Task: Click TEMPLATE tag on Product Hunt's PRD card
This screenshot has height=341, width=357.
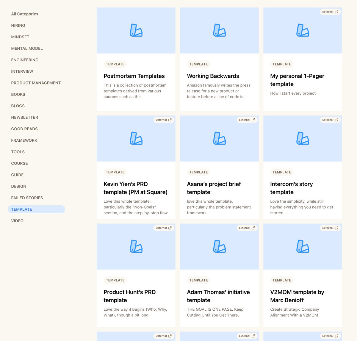Action: pyautogui.click(x=115, y=280)
